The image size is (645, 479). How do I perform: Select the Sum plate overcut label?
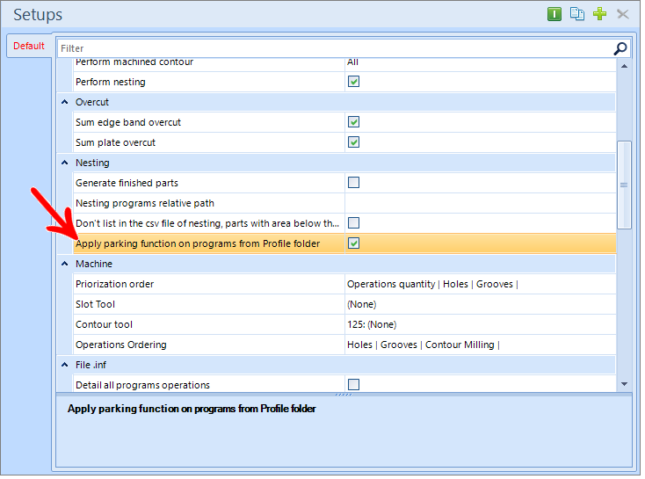pos(116,143)
